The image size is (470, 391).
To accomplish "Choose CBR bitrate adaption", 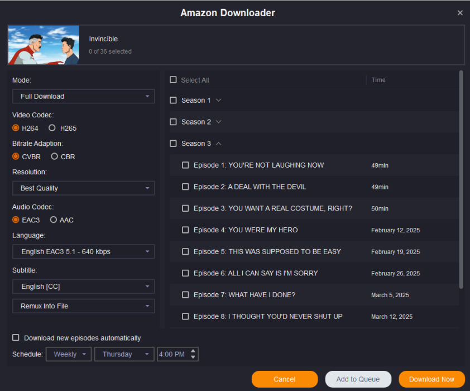I will [x=54, y=156].
